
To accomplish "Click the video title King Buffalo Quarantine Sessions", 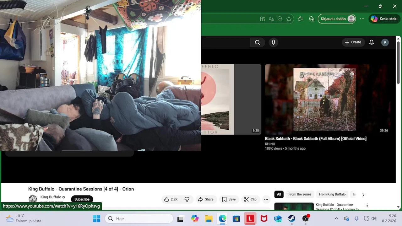I will click(81, 189).
